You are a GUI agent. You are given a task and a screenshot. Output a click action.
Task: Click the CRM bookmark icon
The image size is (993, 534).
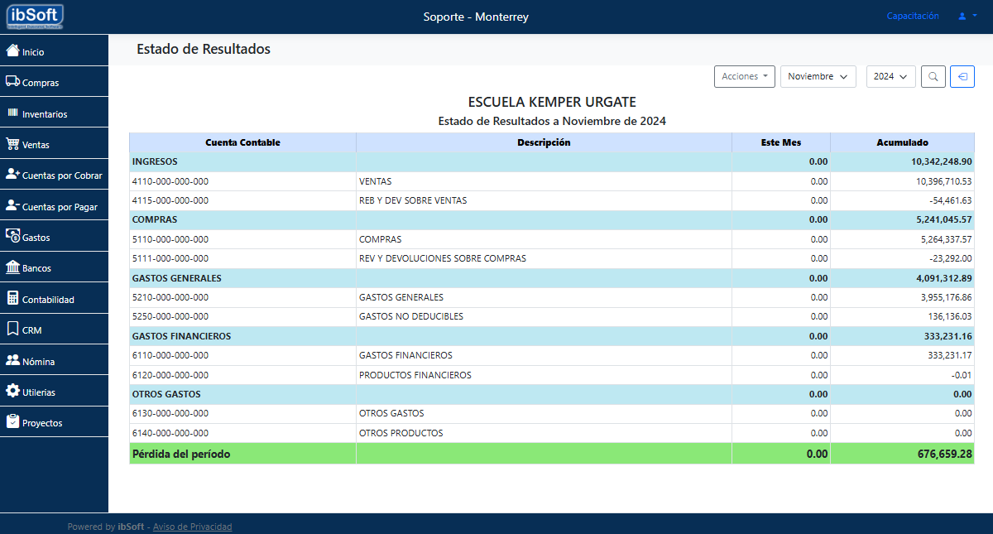point(12,330)
